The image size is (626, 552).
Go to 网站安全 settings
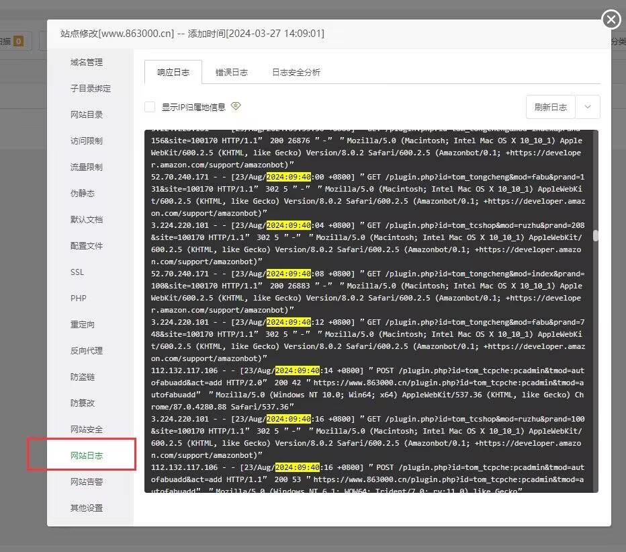pyautogui.click(x=87, y=429)
